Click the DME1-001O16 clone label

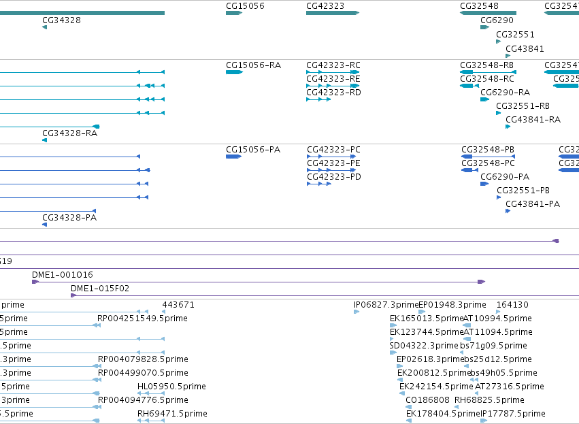point(63,275)
